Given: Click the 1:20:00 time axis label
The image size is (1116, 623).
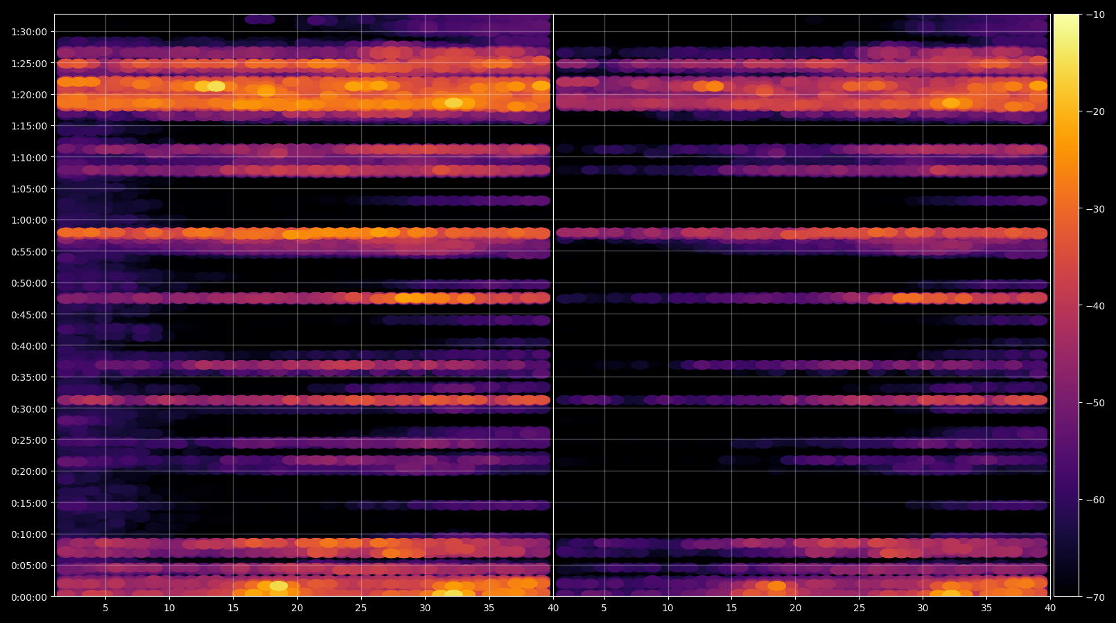Looking at the screenshot, I should pos(29,95).
